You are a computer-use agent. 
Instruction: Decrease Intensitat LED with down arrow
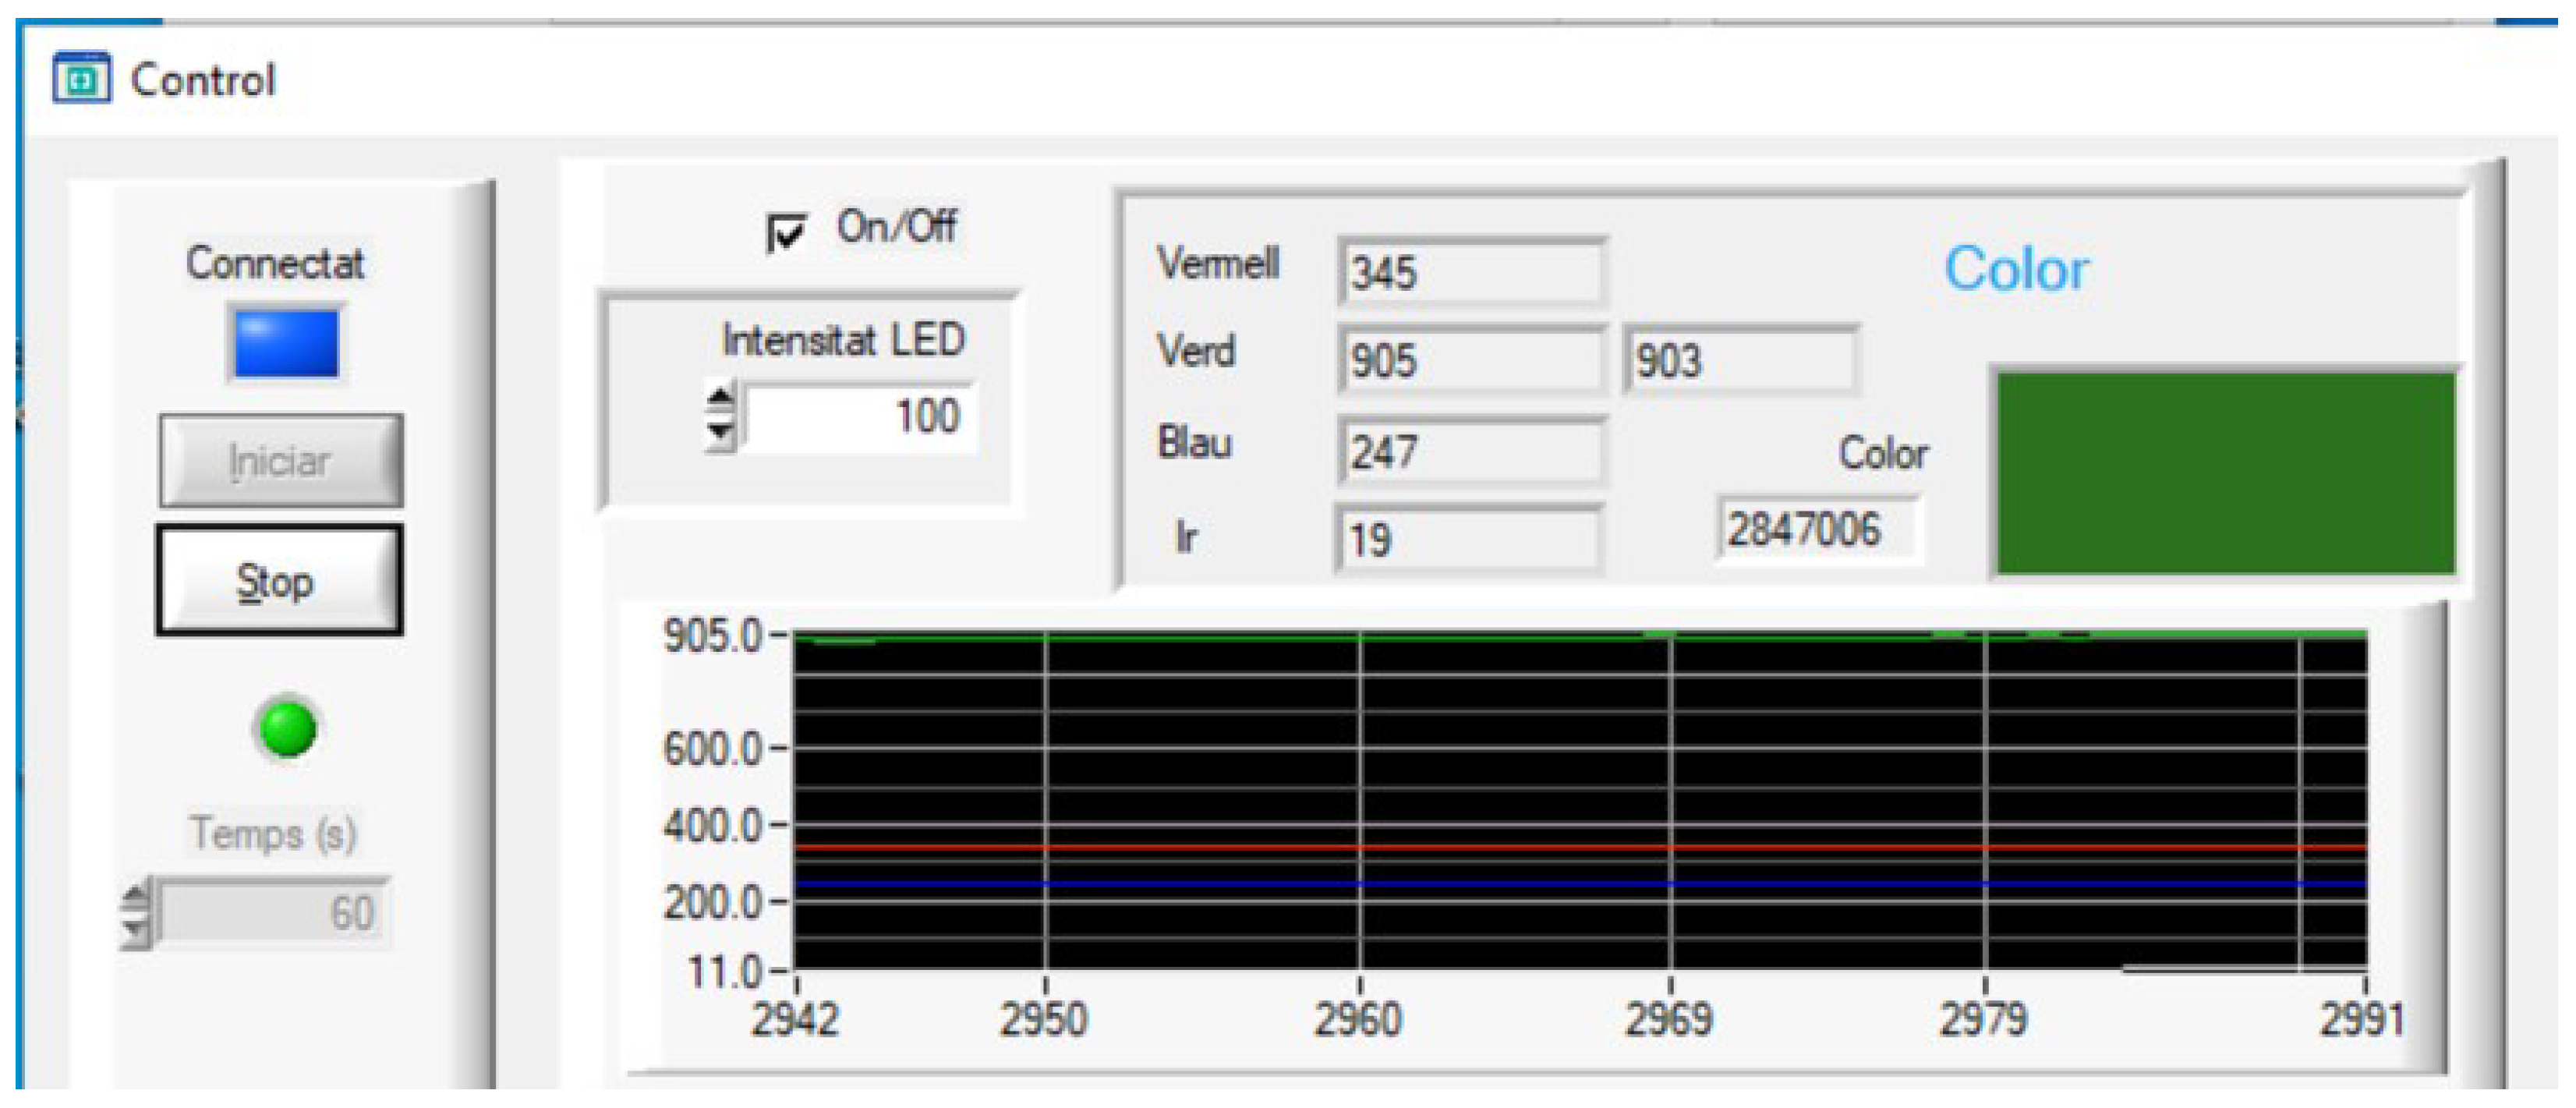click(720, 433)
